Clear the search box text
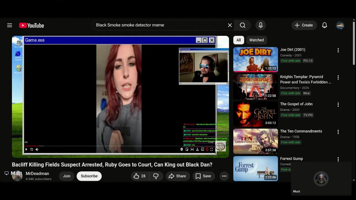356x200 pixels. pos(230,25)
